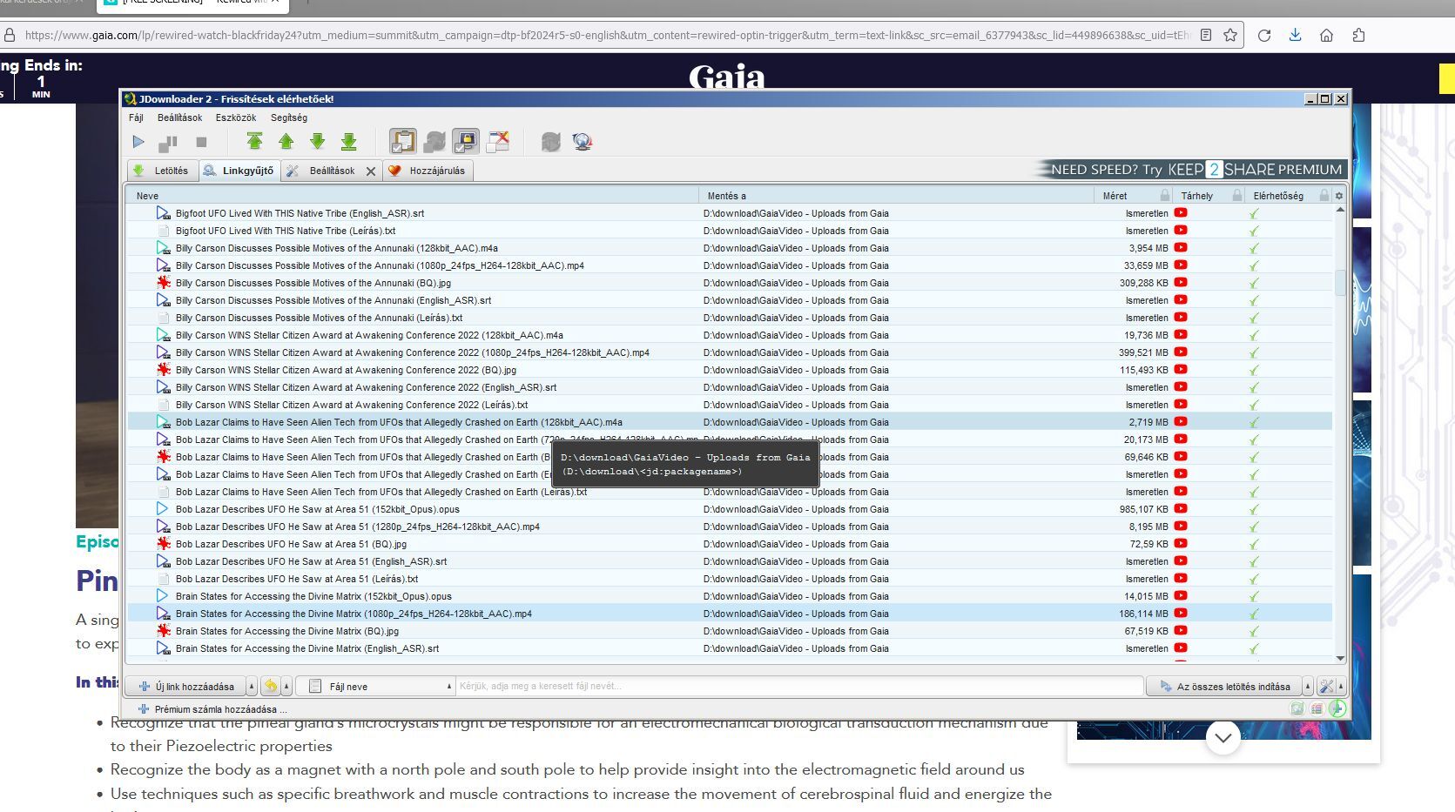Open browser extensions puzzle icon
Viewport: 1455px width, 812px height.
click(x=1358, y=36)
